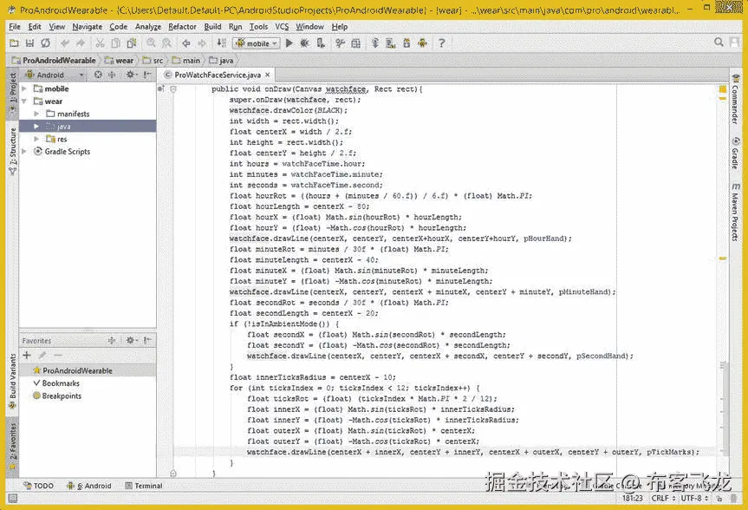The width and height of the screenshot is (748, 510).
Task: Toggle the Gradle side tab on right edge
Action: tap(735, 154)
